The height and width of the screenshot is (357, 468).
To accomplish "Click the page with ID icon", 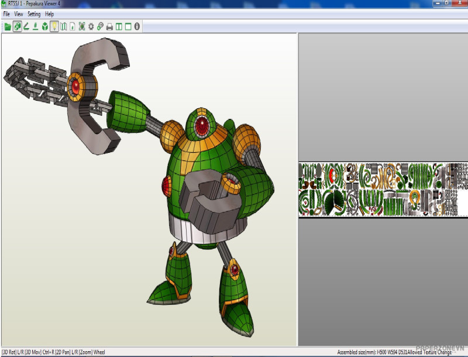I will pos(73,26).
